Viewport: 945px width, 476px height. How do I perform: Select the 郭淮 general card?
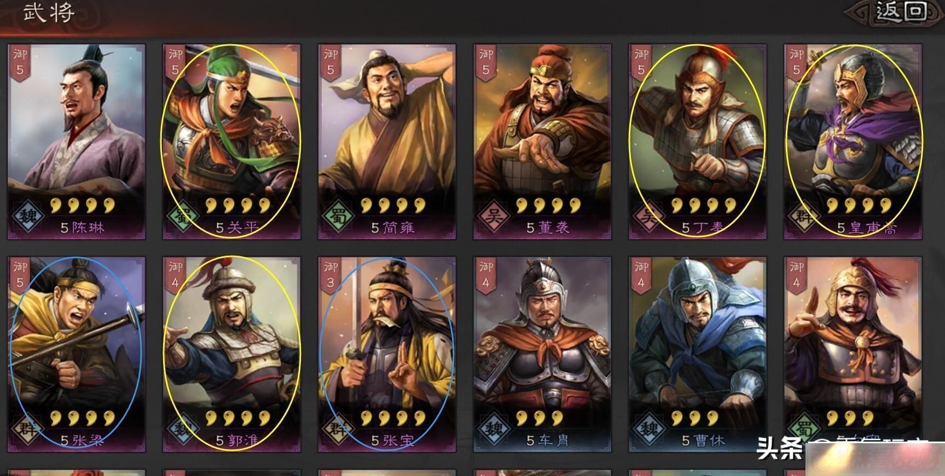(x=231, y=355)
